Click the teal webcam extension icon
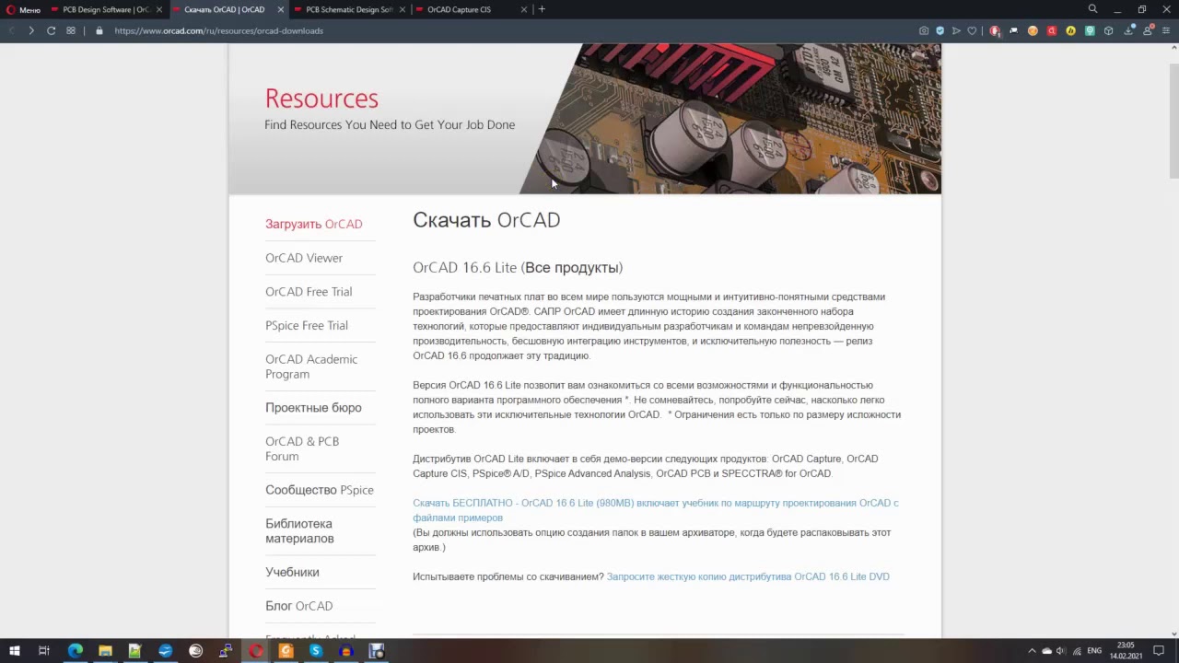Image resolution: width=1179 pixels, height=663 pixels. point(1090,30)
